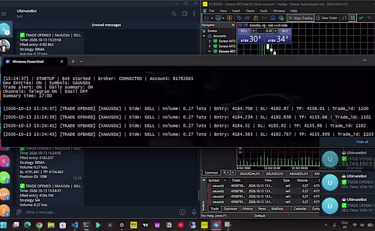
Task: Decrease lot size with down stepper
Action: point(253,31)
